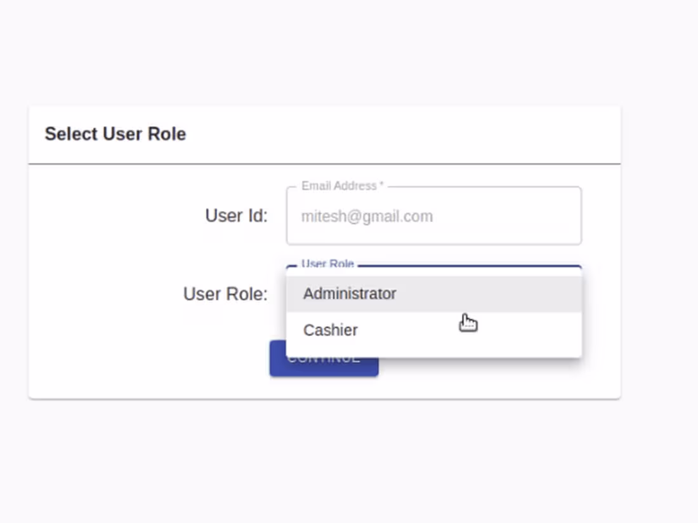Viewport: 698px width, 523px height.
Task: Click the mitesh@gmail.com placeholder text
Action: pyautogui.click(x=367, y=216)
